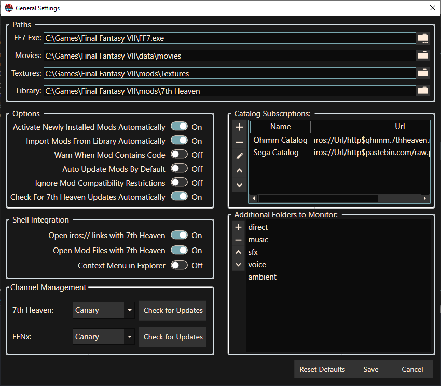Browse for the Movies folder
The width and height of the screenshot is (441, 386).
(423, 56)
